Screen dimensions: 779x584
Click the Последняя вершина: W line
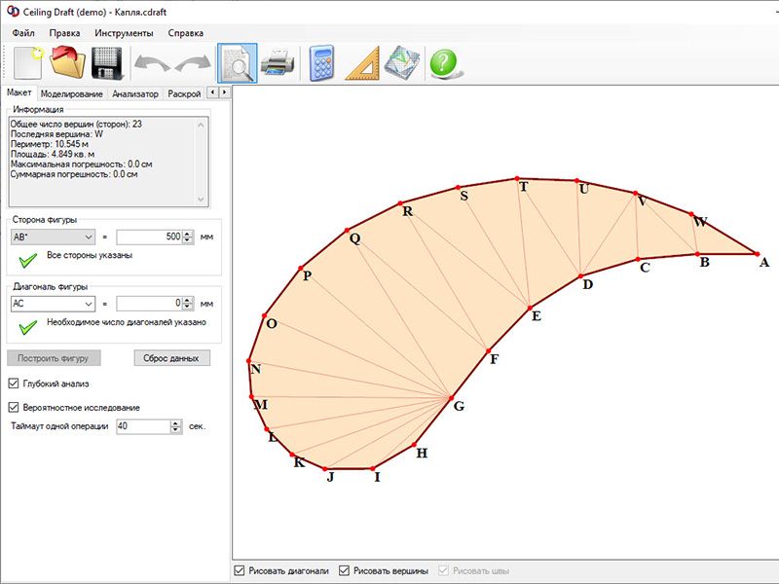(56, 134)
